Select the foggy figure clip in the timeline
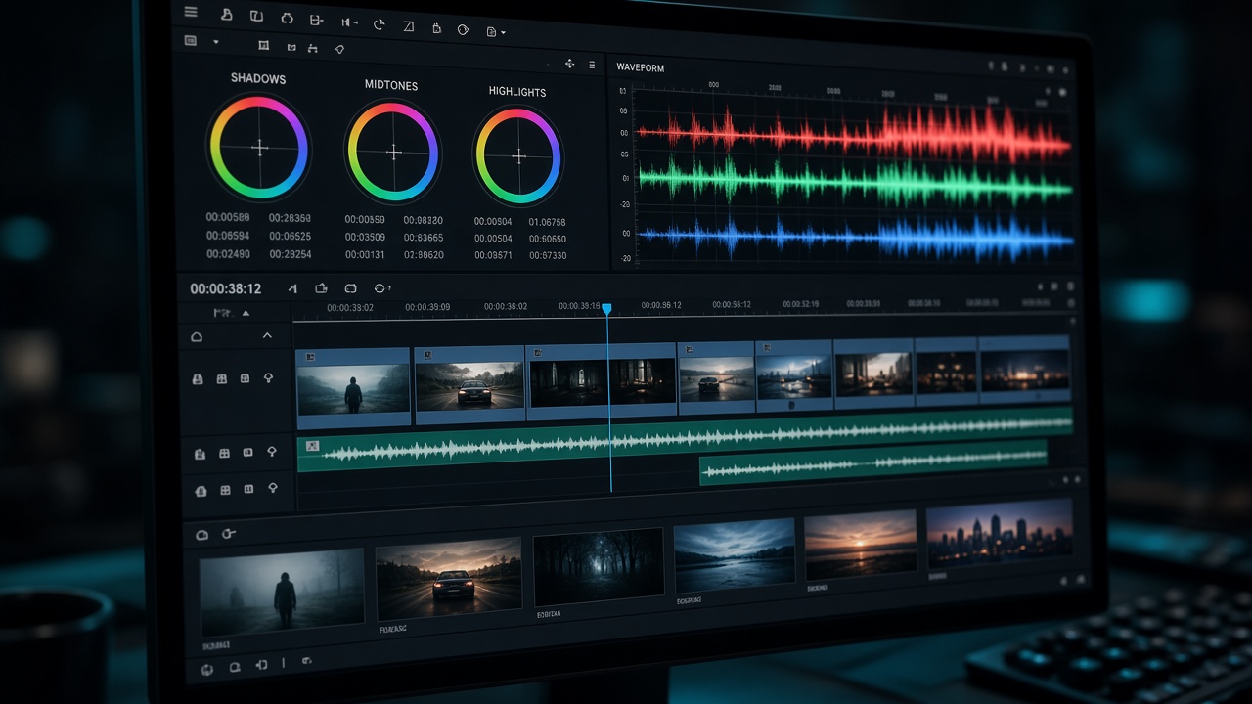Screen dimensions: 1252x704 [353, 388]
